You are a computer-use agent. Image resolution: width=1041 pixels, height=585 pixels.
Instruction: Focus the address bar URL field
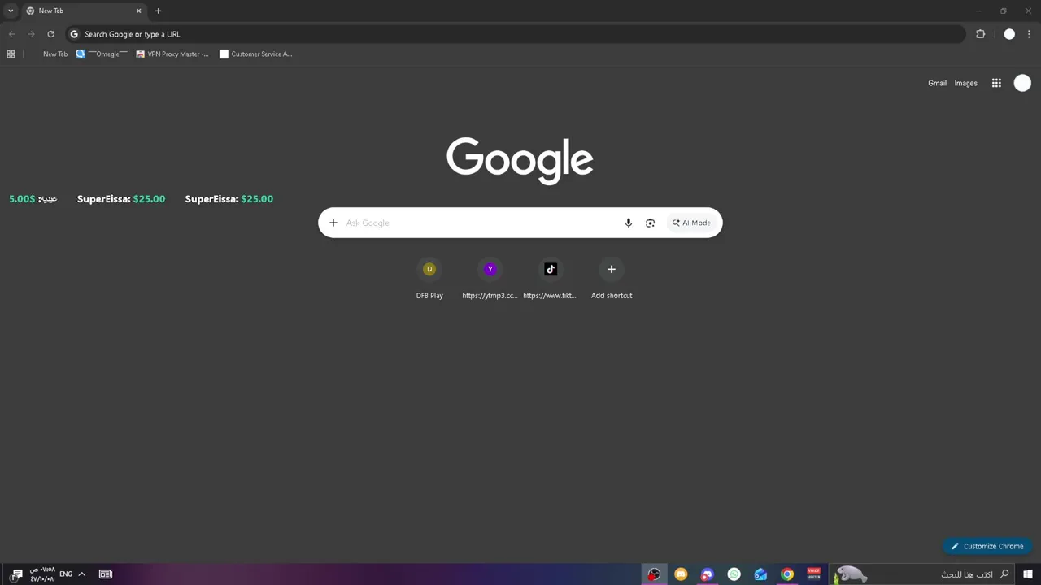click(516, 34)
